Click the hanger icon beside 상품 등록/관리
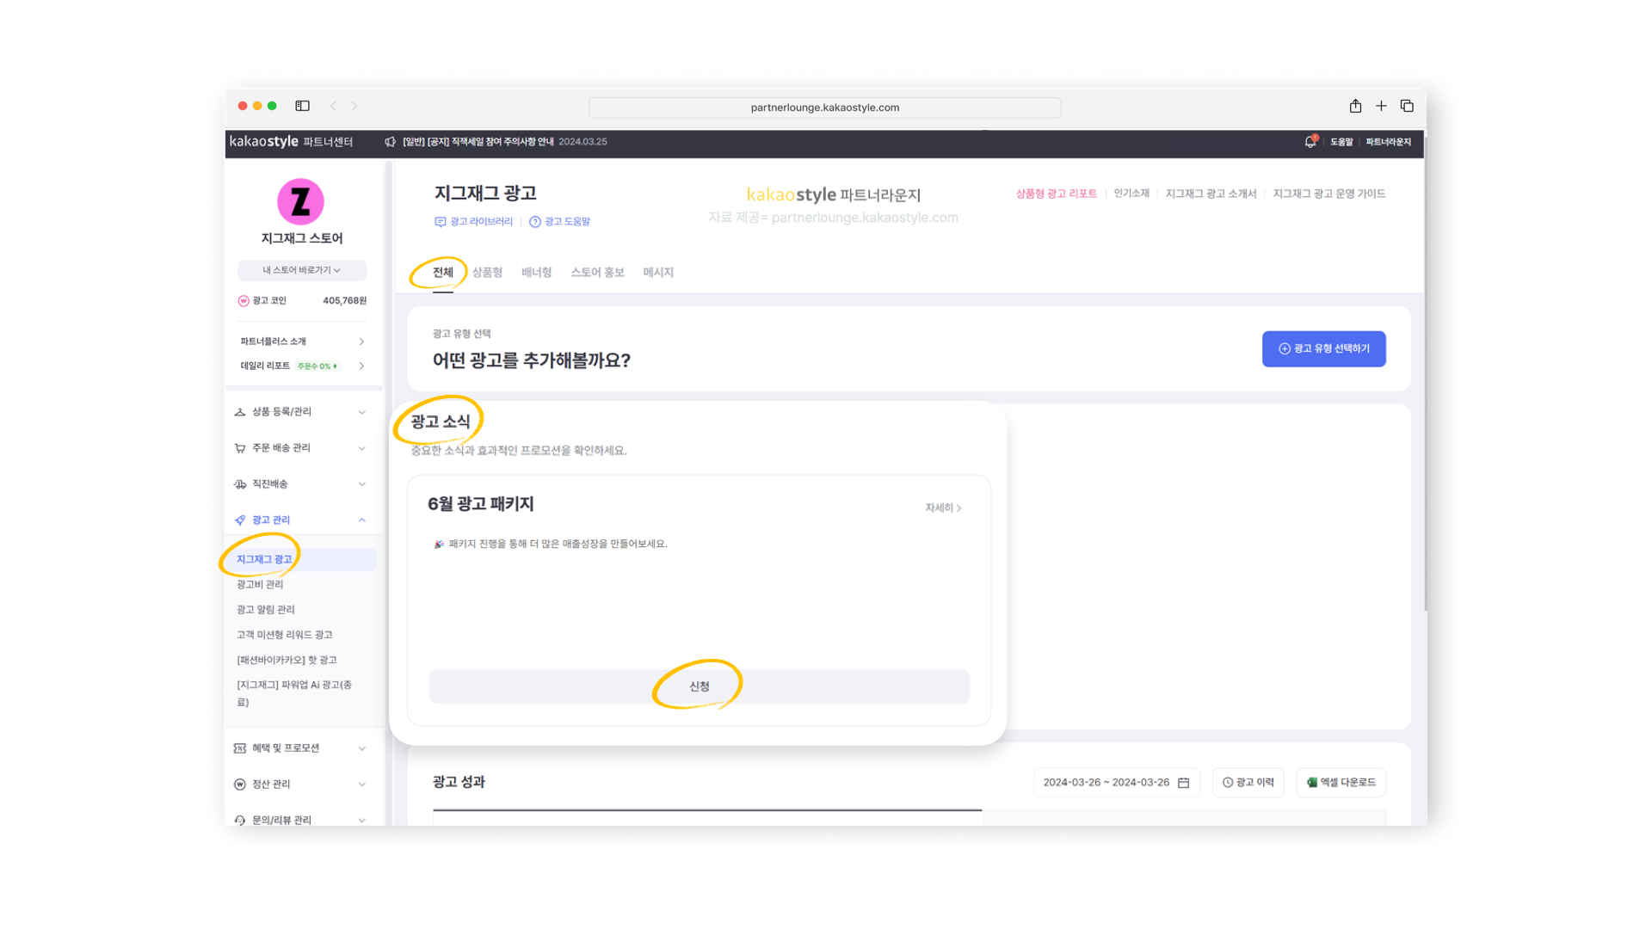 click(x=240, y=412)
